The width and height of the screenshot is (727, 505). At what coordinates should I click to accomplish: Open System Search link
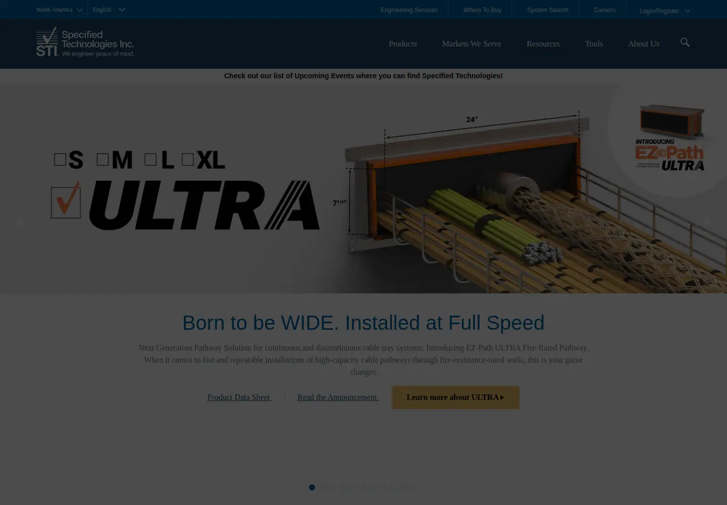[x=548, y=10]
